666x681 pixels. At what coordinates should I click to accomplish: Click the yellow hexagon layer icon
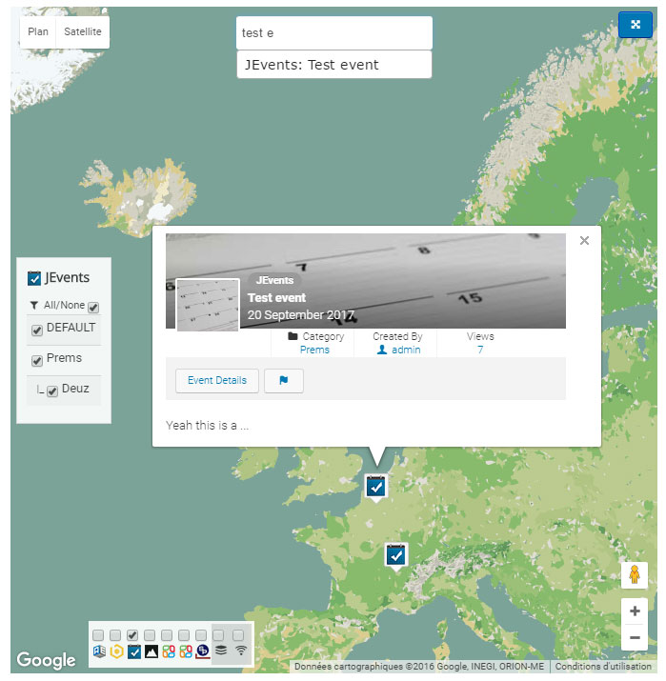click(116, 651)
